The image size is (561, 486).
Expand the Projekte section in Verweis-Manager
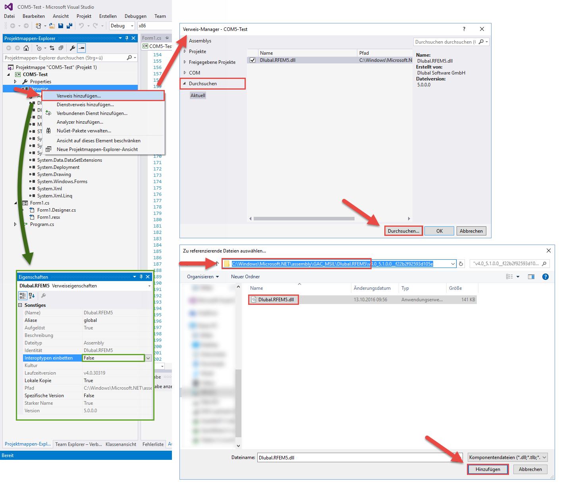185,52
